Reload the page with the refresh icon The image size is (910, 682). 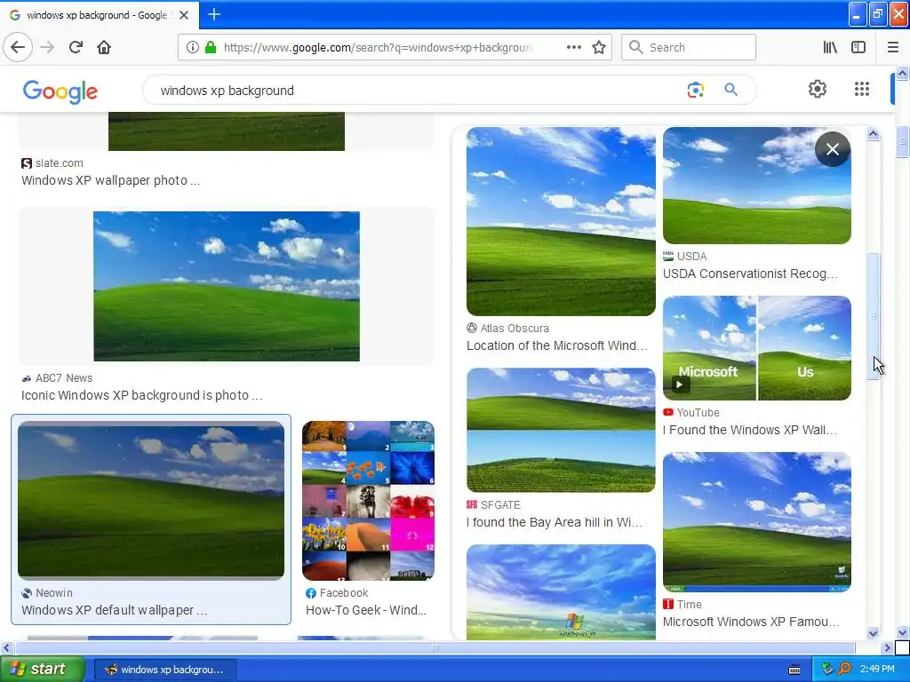click(76, 47)
